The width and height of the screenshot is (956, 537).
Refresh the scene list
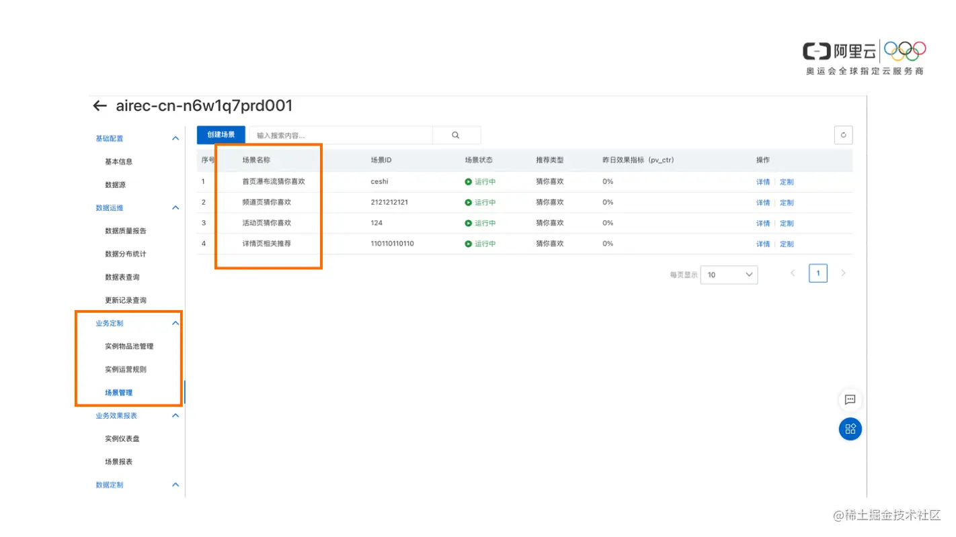click(x=843, y=135)
